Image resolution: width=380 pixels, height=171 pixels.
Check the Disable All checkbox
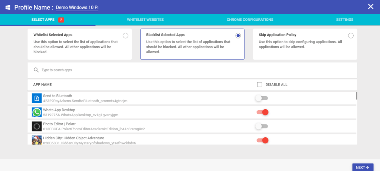(x=259, y=85)
